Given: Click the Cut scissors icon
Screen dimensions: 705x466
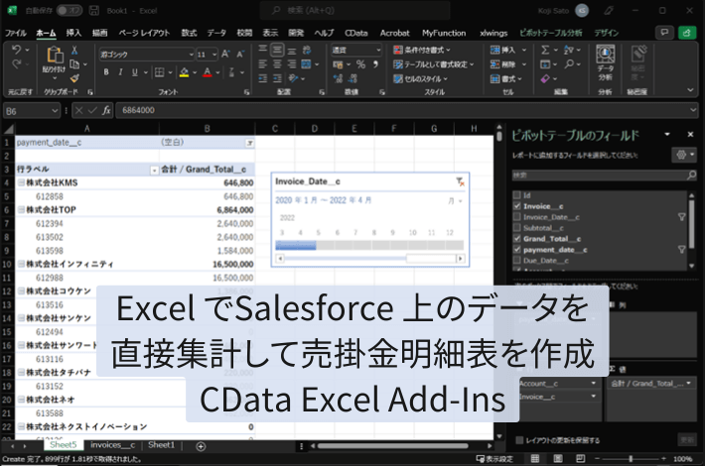Looking at the screenshot, I should tap(74, 51).
